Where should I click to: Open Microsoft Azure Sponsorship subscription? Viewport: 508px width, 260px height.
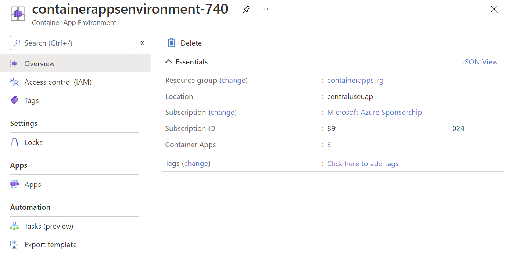[x=375, y=112]
